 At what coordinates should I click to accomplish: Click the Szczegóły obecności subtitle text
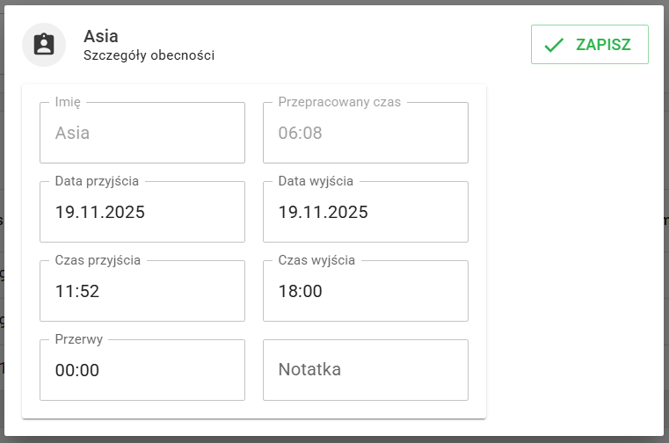coord(149,55)
